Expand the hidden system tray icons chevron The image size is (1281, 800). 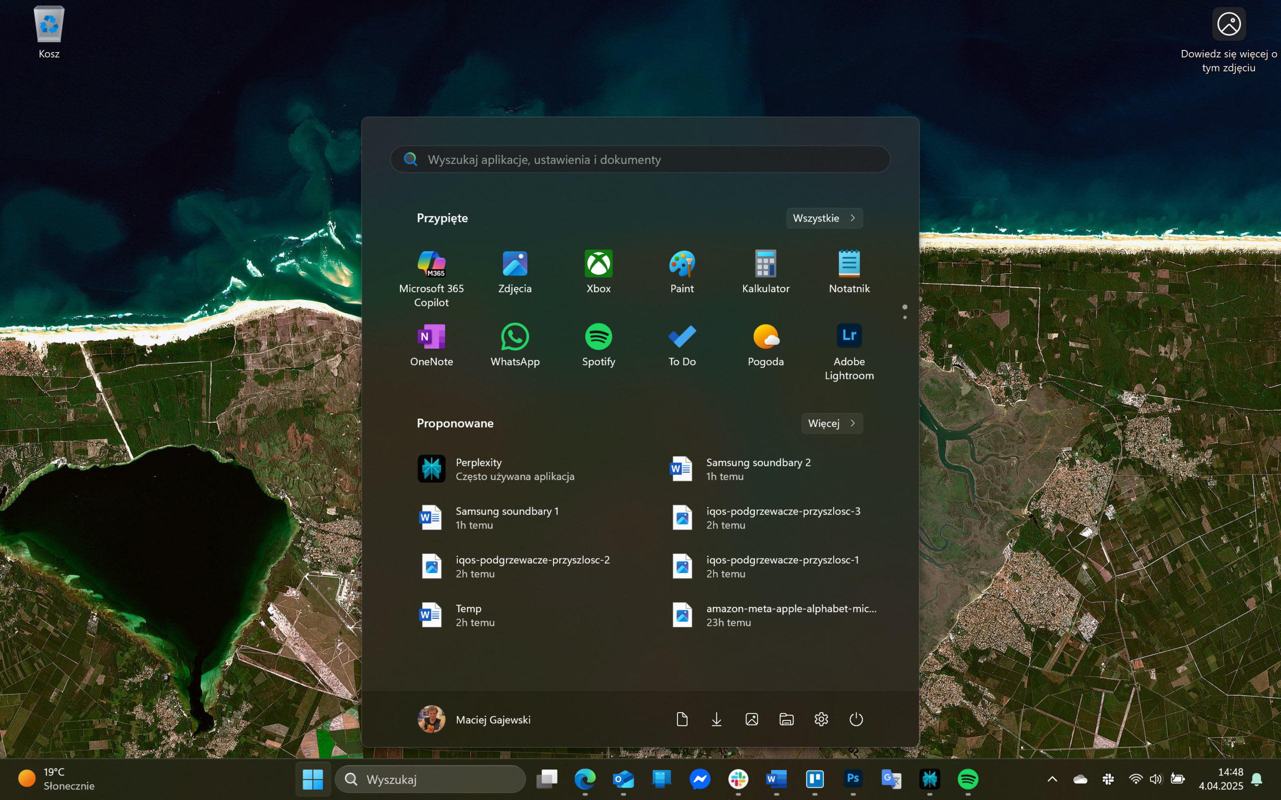(x=1052, y=779)
